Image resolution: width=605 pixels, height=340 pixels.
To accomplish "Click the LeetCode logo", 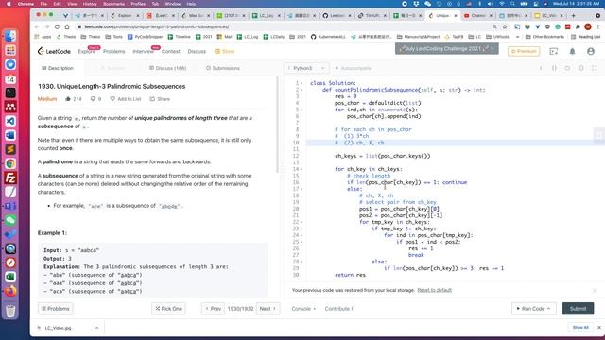I will (x=54, y=51).
